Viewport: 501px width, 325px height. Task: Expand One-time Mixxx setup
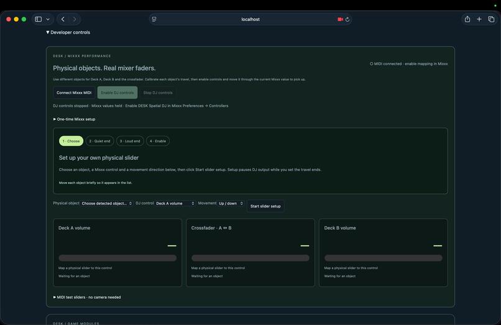tap(74, 119)
